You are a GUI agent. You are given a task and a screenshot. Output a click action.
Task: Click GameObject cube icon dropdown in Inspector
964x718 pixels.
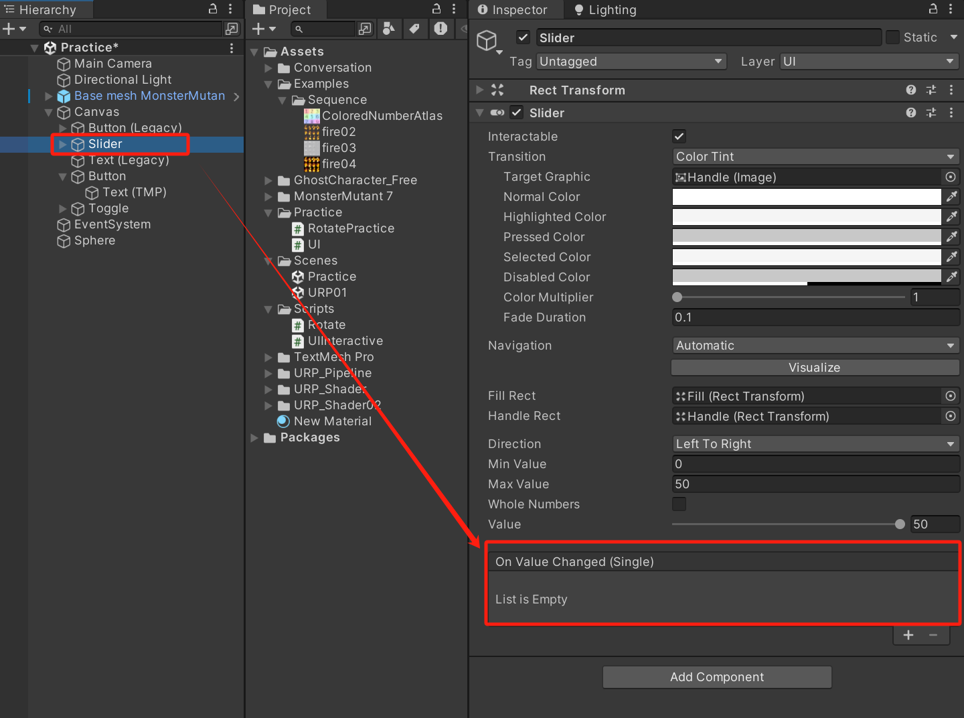(x=489, y=42)
